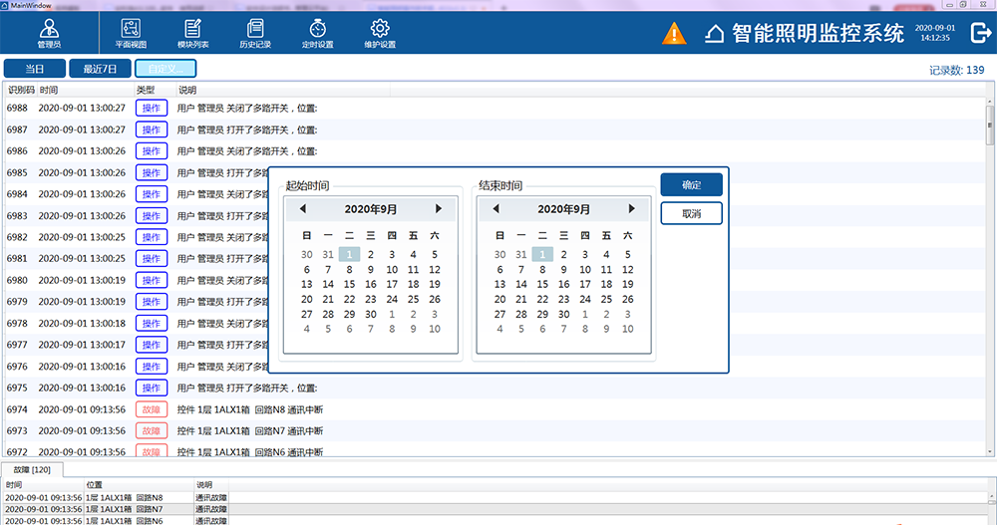Image resolution: width=997 pixels, height=525 pixels.
Task: Open timer settings (定时设置)
Action: click(x=317, y=30)
